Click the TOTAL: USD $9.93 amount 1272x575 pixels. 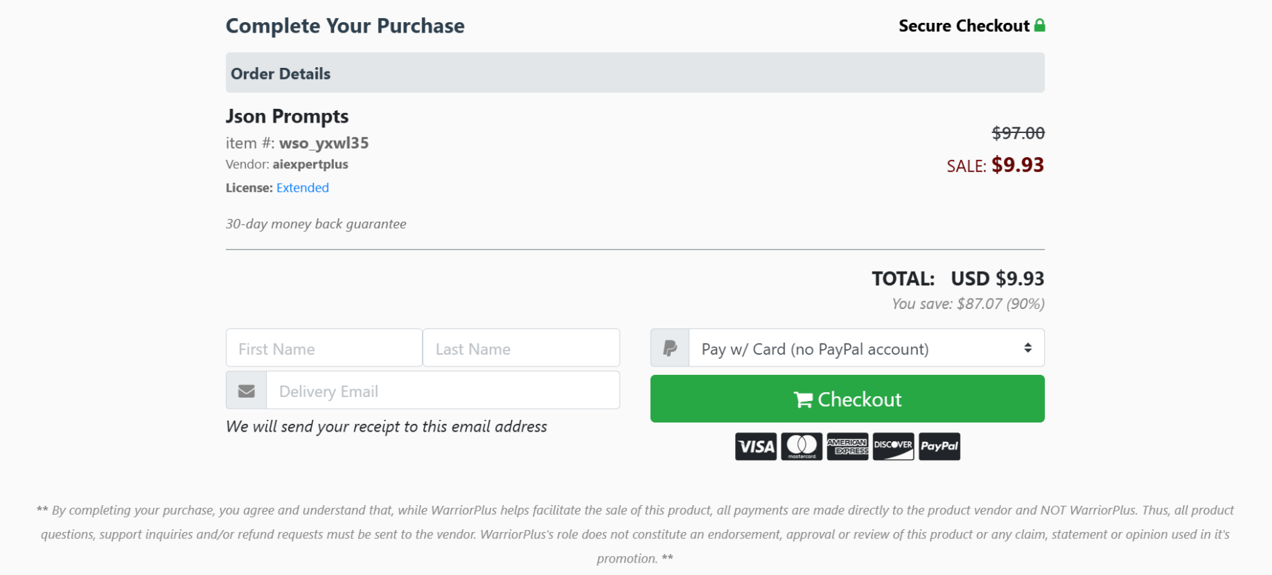958,278
